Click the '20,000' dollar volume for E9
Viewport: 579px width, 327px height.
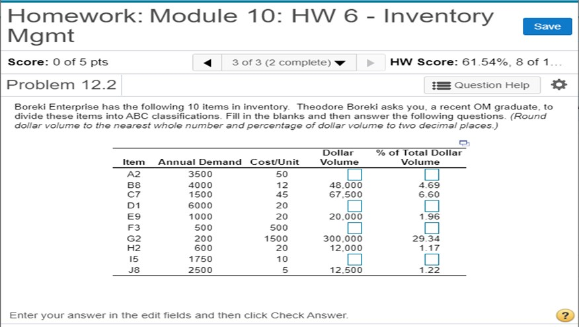click(x=346, y=216)
